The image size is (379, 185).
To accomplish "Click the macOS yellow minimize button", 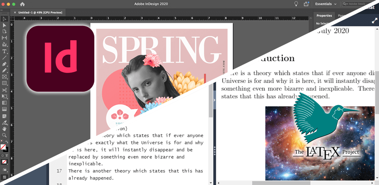I will point(8,4).
